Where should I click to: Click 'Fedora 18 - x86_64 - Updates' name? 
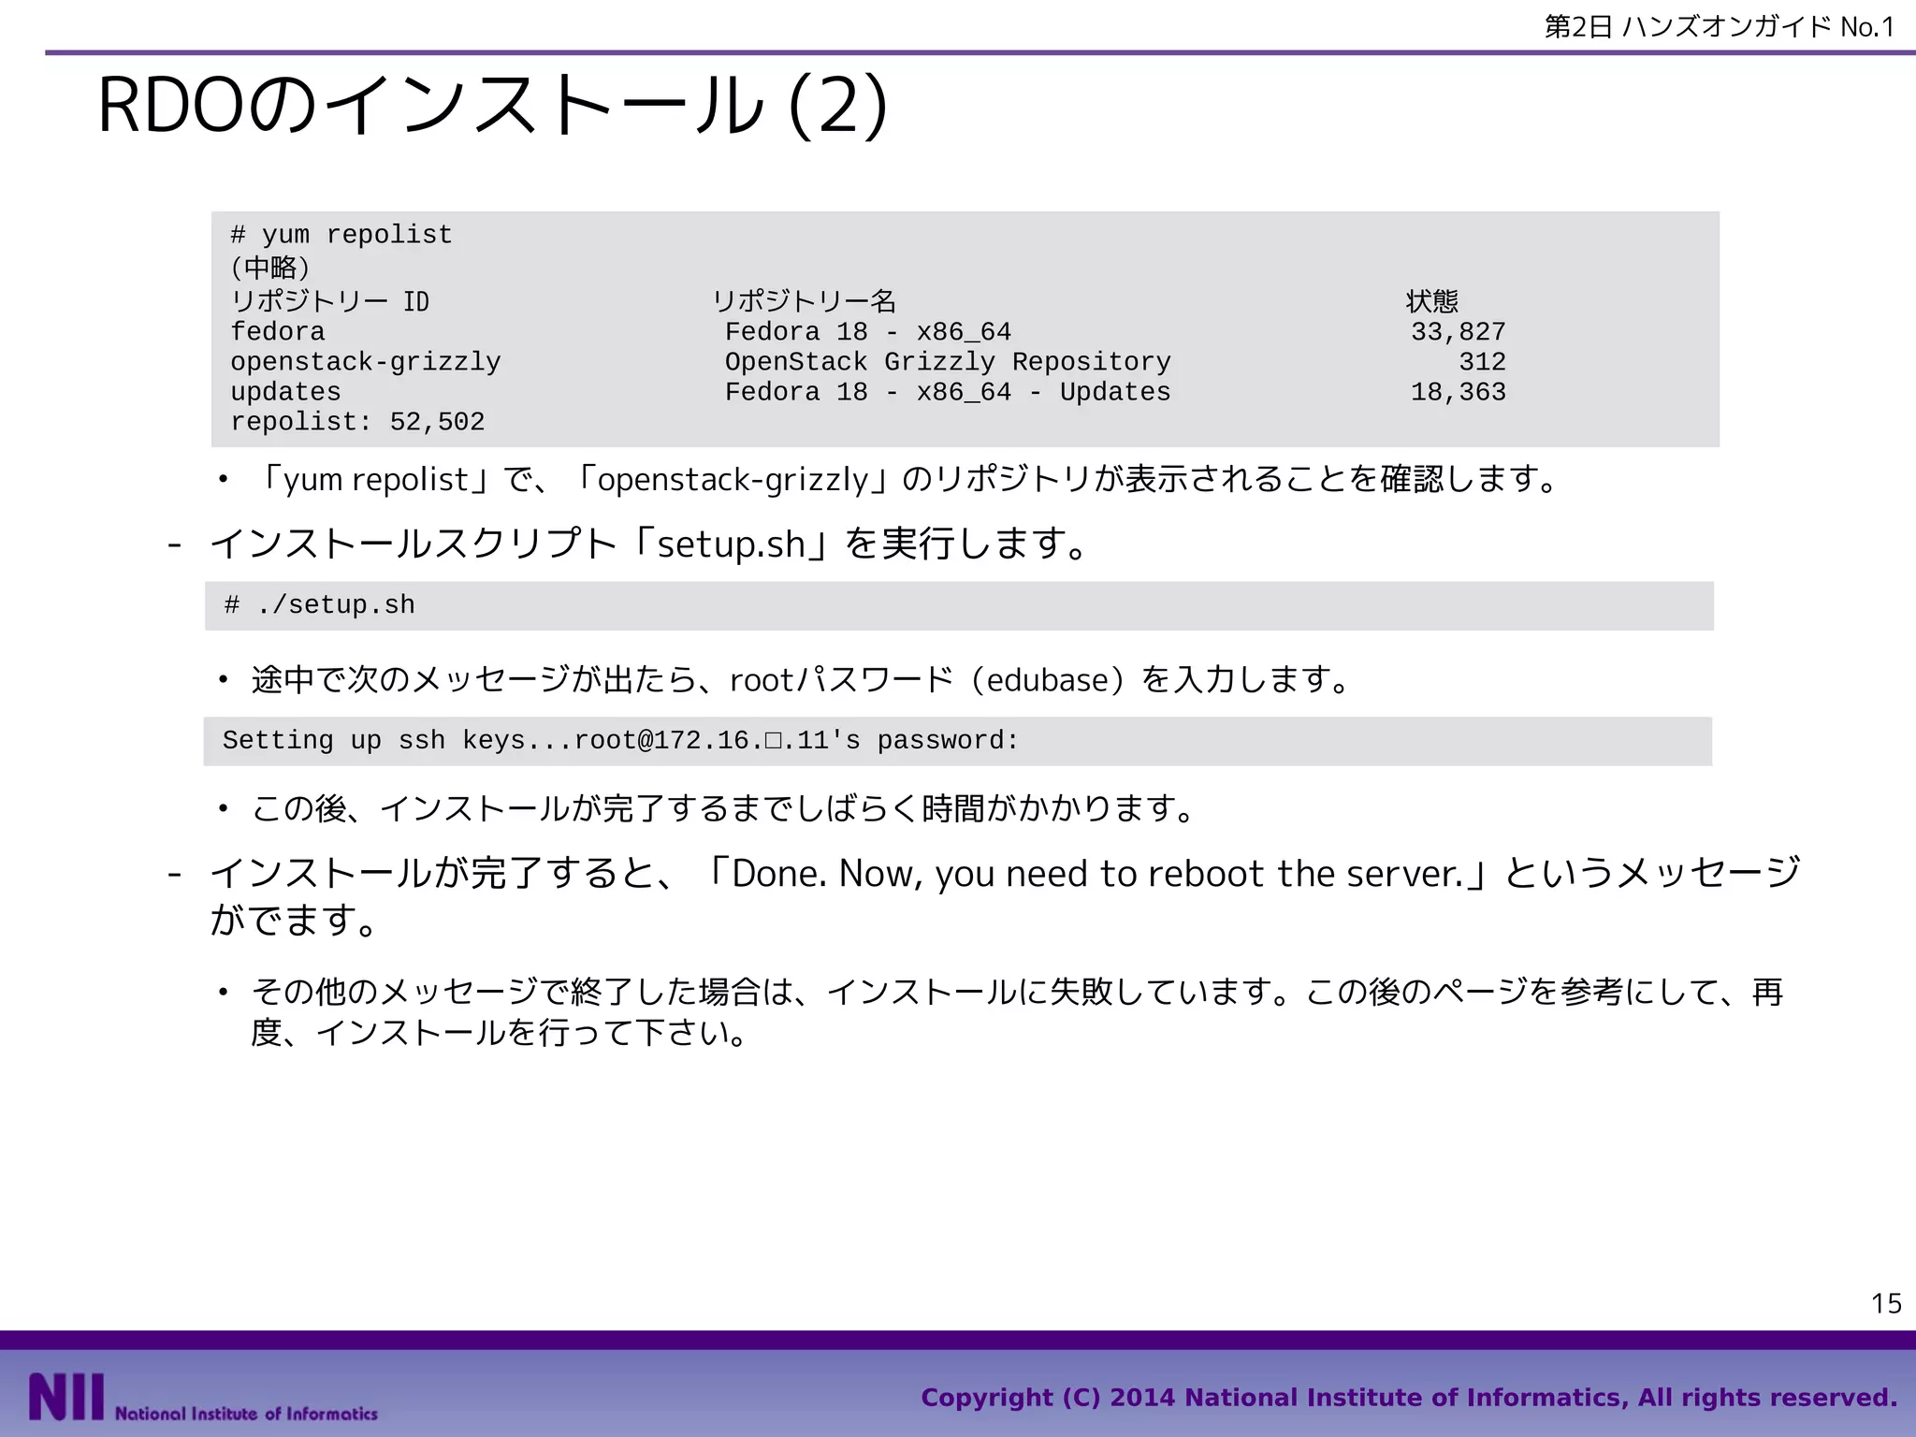948,392
